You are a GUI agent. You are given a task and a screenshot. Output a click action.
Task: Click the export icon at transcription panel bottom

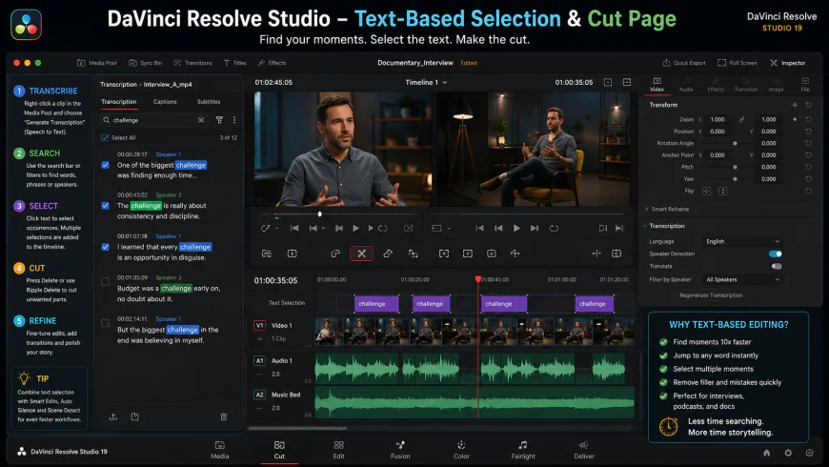[x=113, y=416]
